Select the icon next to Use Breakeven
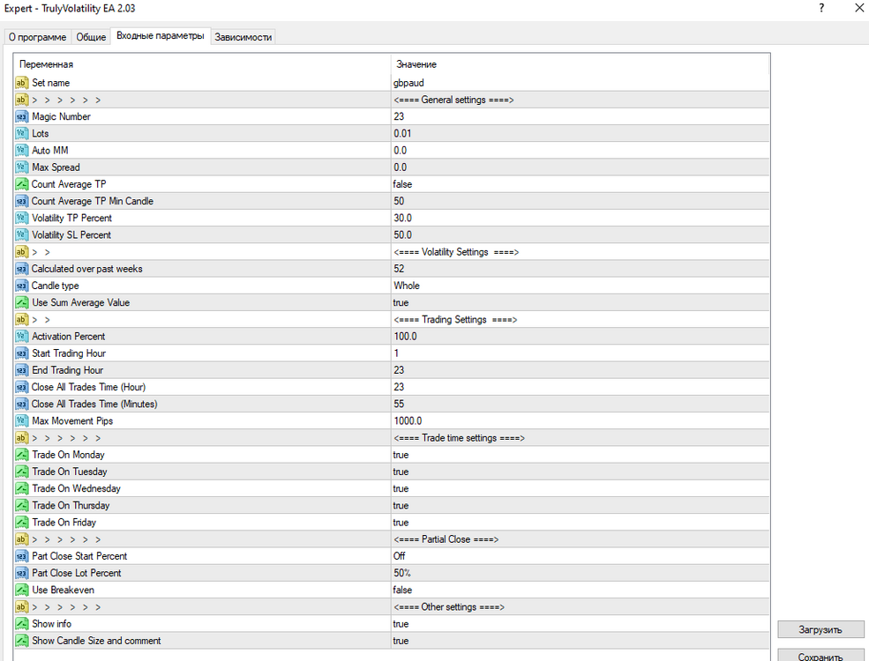The width and height of the screenshot is (869, 661). [21, 590]
